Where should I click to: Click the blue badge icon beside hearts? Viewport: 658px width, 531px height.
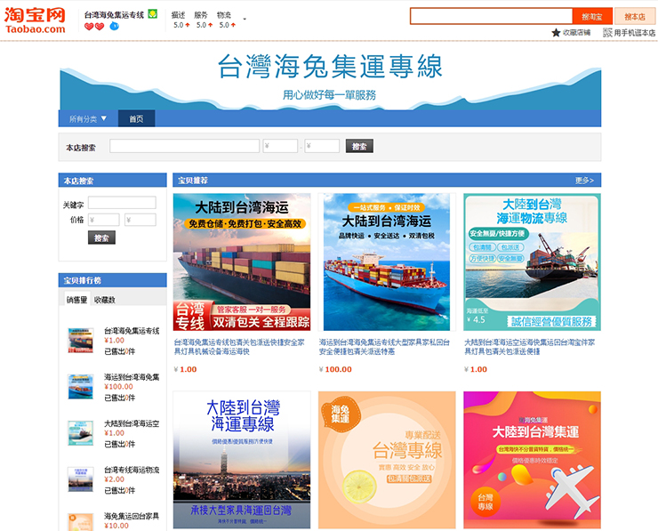tap(114, 27)
